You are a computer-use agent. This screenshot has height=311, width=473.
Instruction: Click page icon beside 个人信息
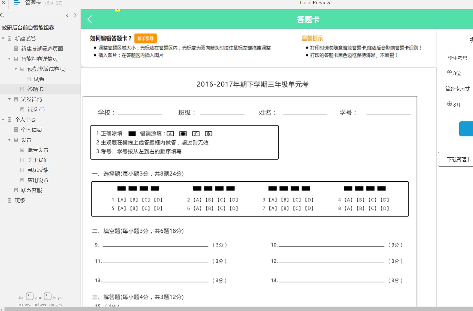point(16,129)
